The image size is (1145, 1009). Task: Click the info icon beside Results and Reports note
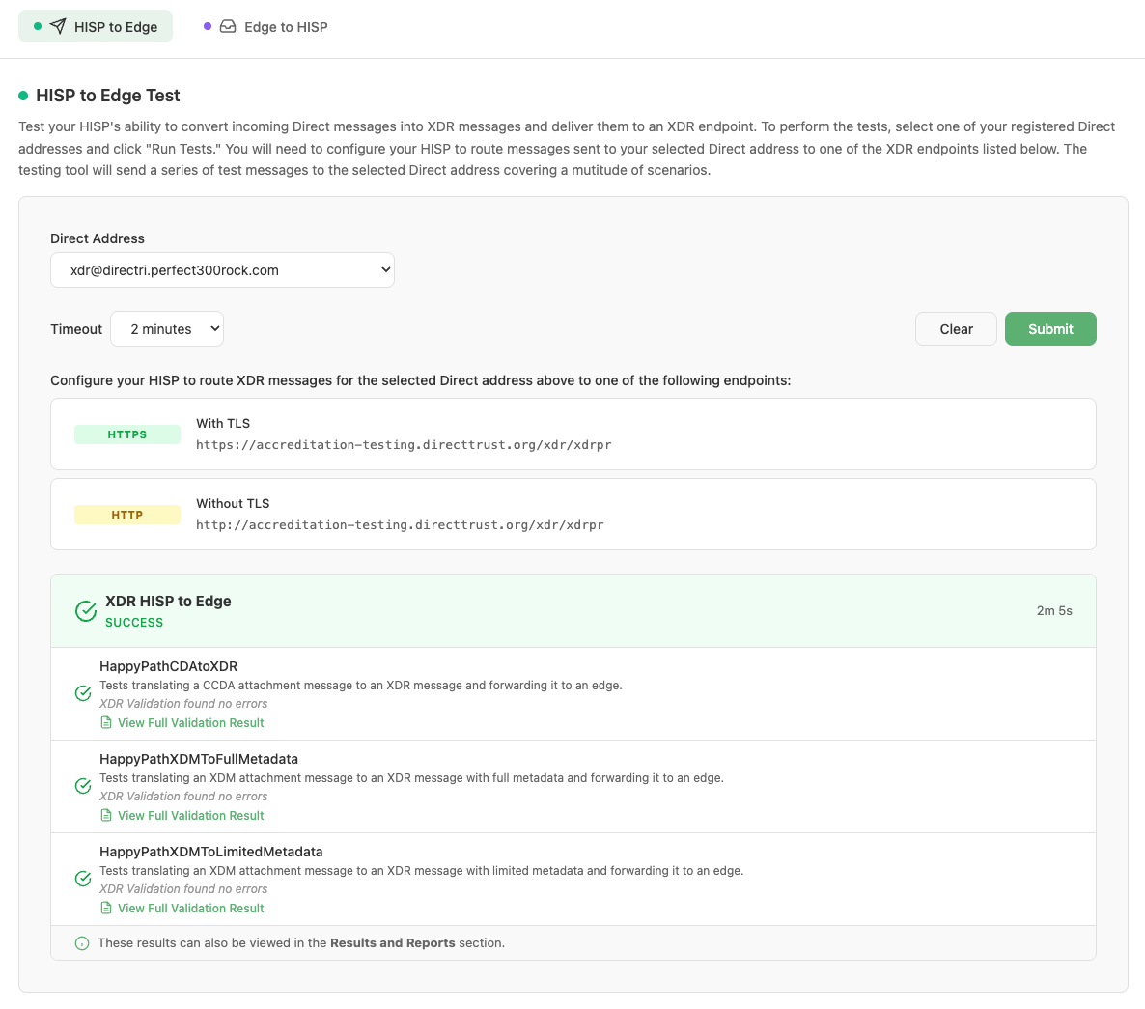(x=82, y=943)
